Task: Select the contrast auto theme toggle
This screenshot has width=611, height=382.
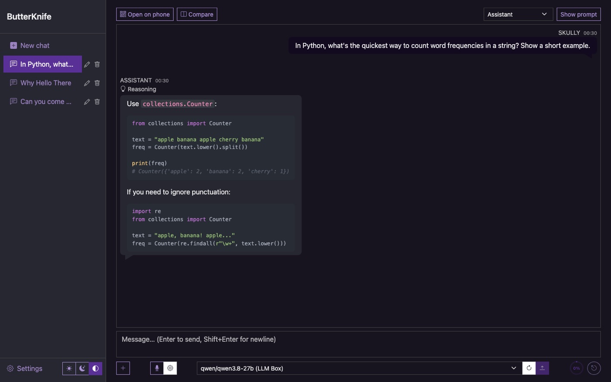Action: (96, 368)
